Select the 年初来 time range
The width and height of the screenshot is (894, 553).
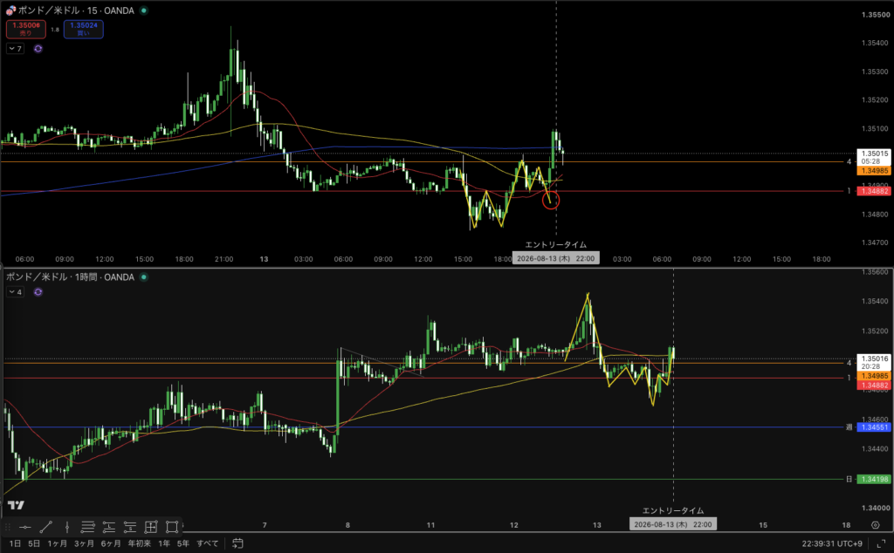[140, 543]
